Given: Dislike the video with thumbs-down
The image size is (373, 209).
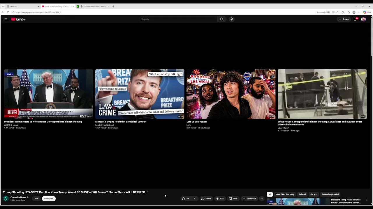Looking at the screenshot, I should (195, 199).
